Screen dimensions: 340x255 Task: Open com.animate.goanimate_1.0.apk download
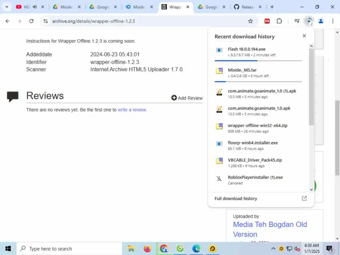click(x=258, y=111)
